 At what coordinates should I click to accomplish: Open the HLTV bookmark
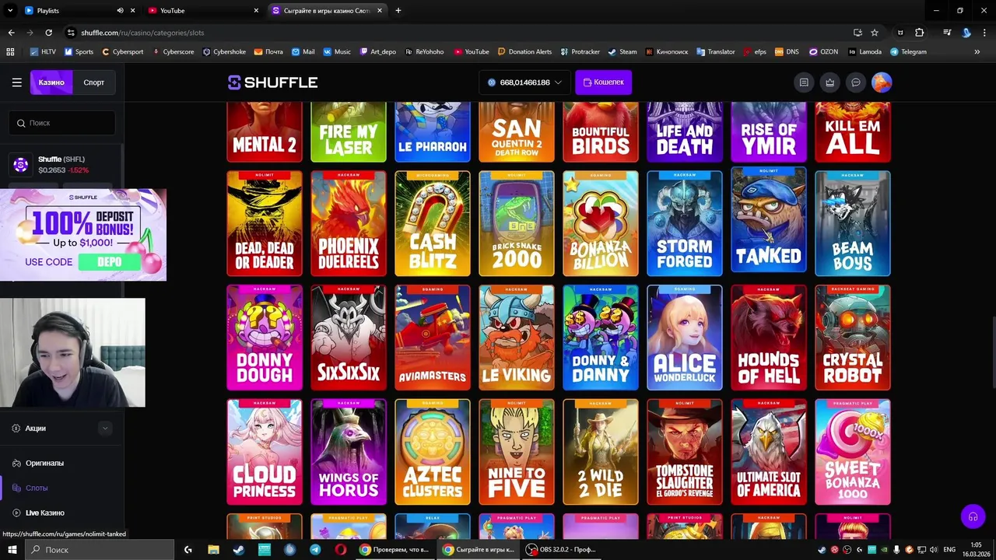click(43, 52)
